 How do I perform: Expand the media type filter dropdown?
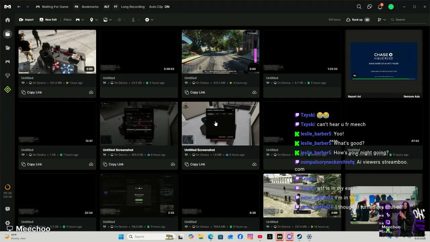coord(107,20)
